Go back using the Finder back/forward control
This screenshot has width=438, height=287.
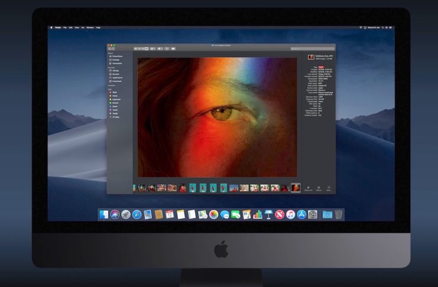point(110,48)
